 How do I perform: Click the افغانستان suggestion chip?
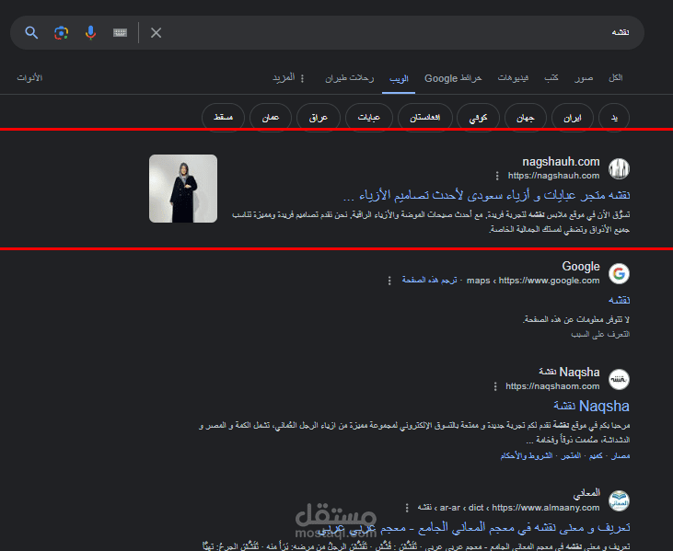425,117
